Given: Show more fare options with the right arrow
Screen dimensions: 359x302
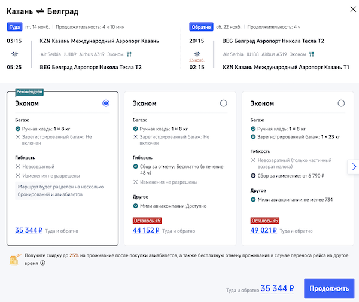Looking at the screenshot, I should [354, 167].
